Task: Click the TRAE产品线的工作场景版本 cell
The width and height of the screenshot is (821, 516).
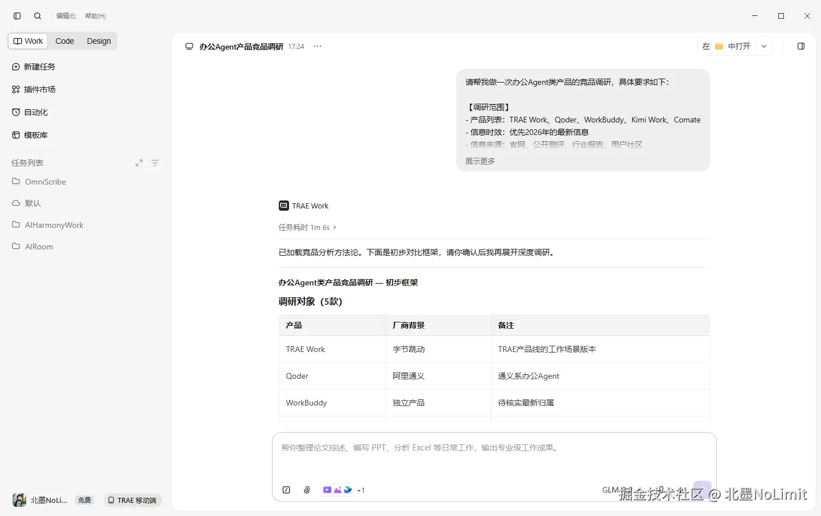Action: click(x=600, y=349)
